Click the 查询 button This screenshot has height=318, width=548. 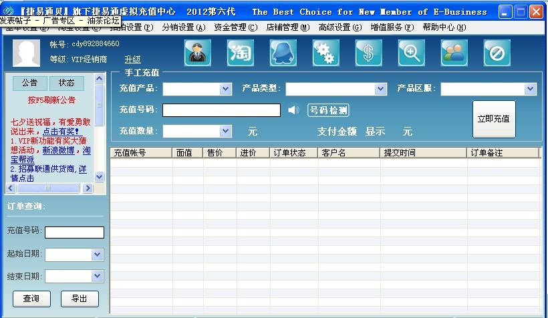click(x=31, y=299)
